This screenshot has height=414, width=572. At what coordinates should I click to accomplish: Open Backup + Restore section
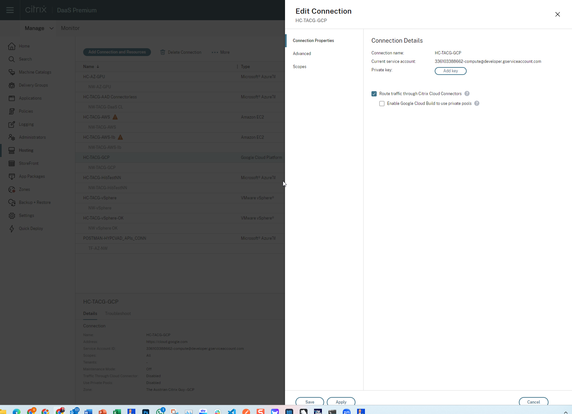point(35,202)
